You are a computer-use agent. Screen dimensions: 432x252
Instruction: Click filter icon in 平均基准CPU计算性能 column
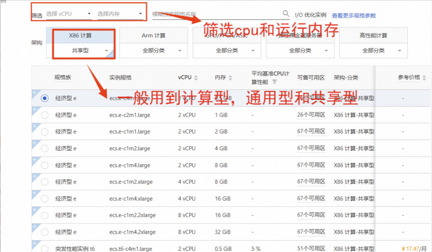tap(274, 82)
